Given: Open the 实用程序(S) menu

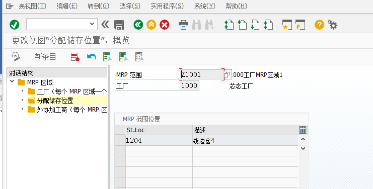Looking at the screenshot, I should point(167,6).
